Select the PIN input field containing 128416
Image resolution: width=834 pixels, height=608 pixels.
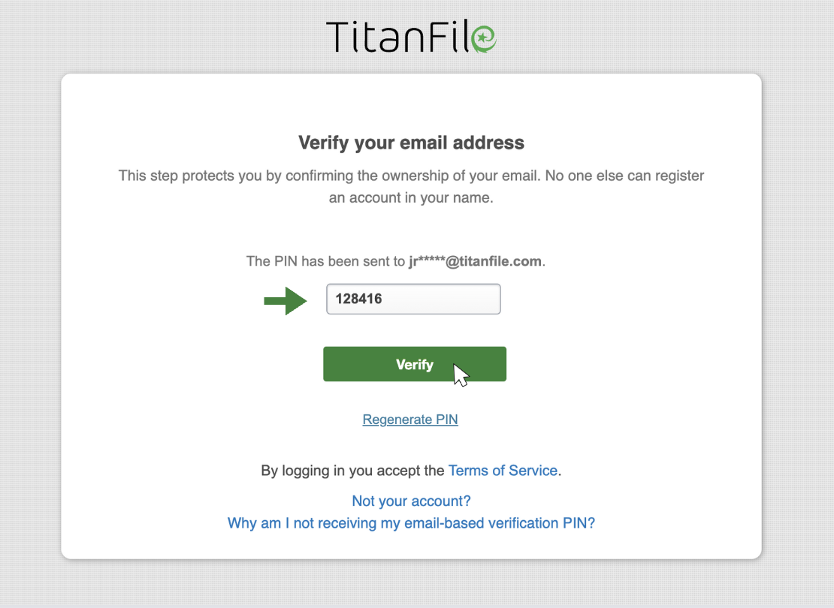tap(413, 299)
